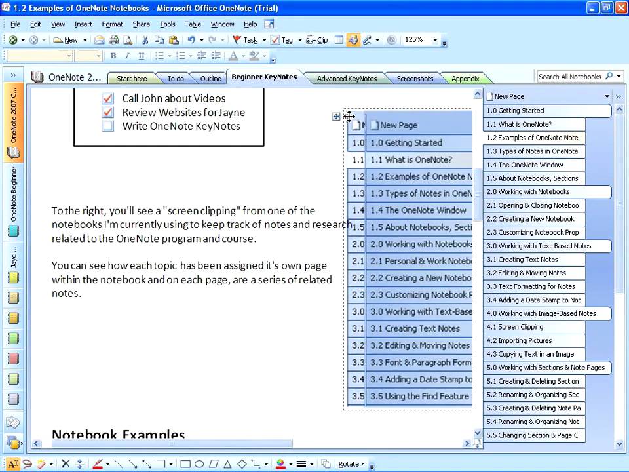Toggle numbered list formatting
The width and height of the screenshot is (629, 472).
tap(181, 56)
